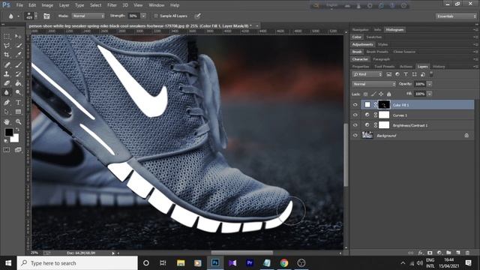Select the Blur tool in toolbox

tap(7, 92)
